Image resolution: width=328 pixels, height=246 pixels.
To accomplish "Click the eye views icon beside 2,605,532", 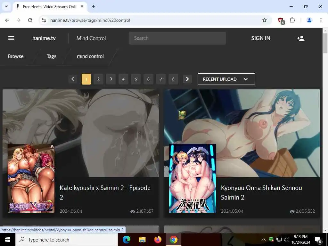I will (x=292, y=211).
